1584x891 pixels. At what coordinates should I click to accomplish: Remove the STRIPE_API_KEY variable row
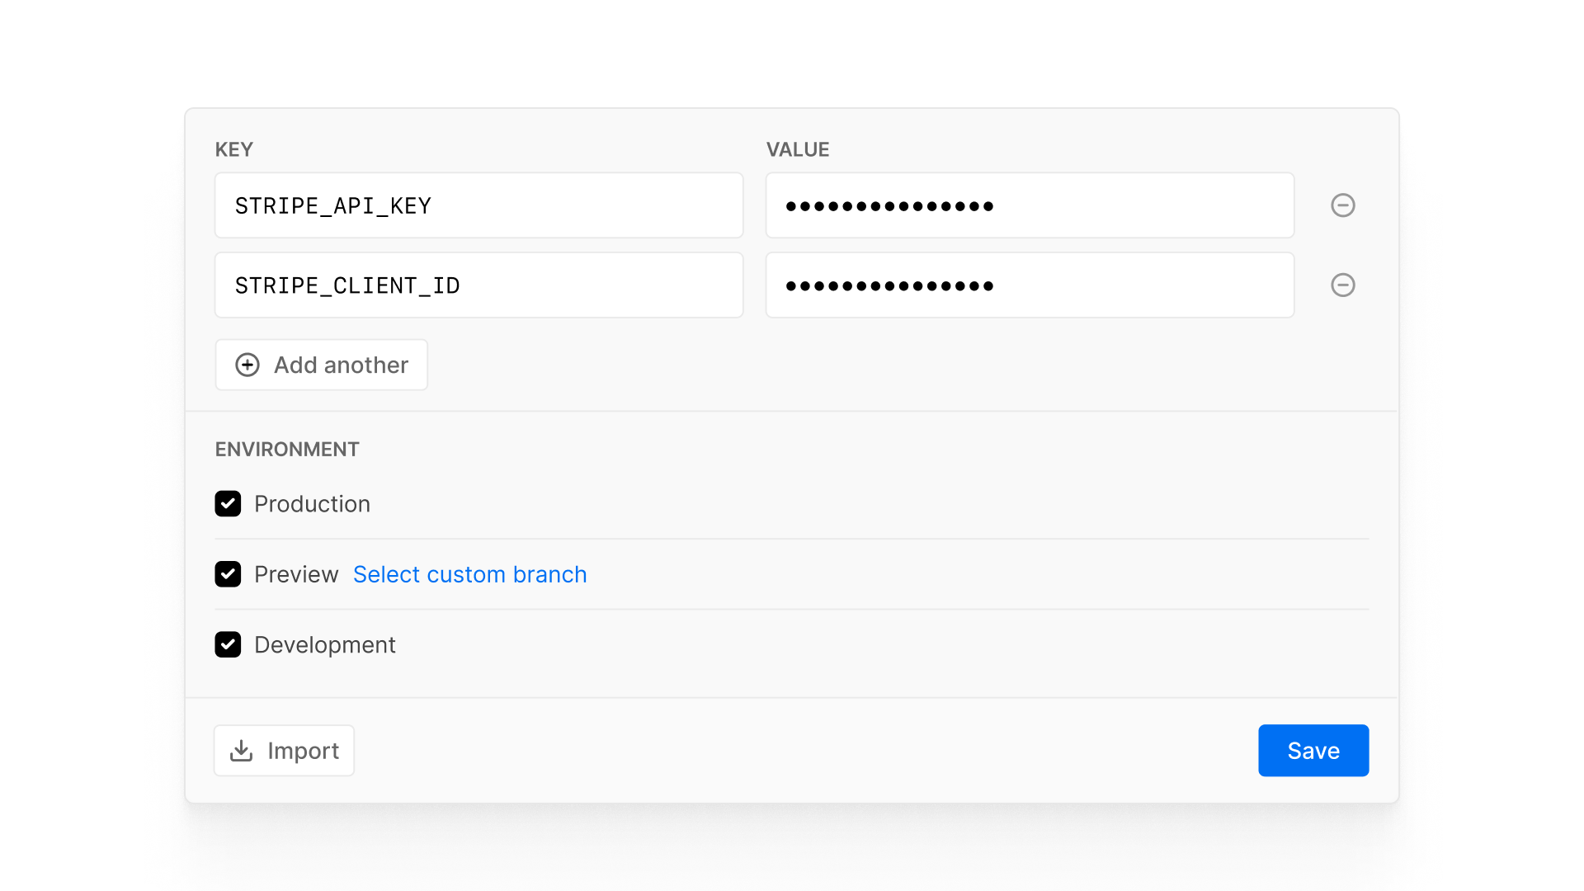(1342, 205)
